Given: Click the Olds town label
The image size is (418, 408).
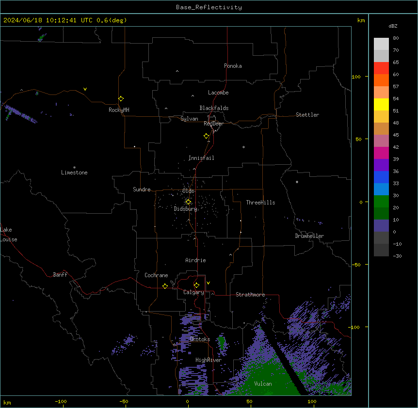Looking at the screenshot, I should pyautogui.click(x=188, y=191).
